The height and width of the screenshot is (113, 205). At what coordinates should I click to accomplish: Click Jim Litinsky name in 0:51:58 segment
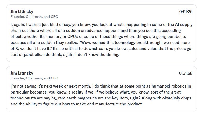(22, 73)
